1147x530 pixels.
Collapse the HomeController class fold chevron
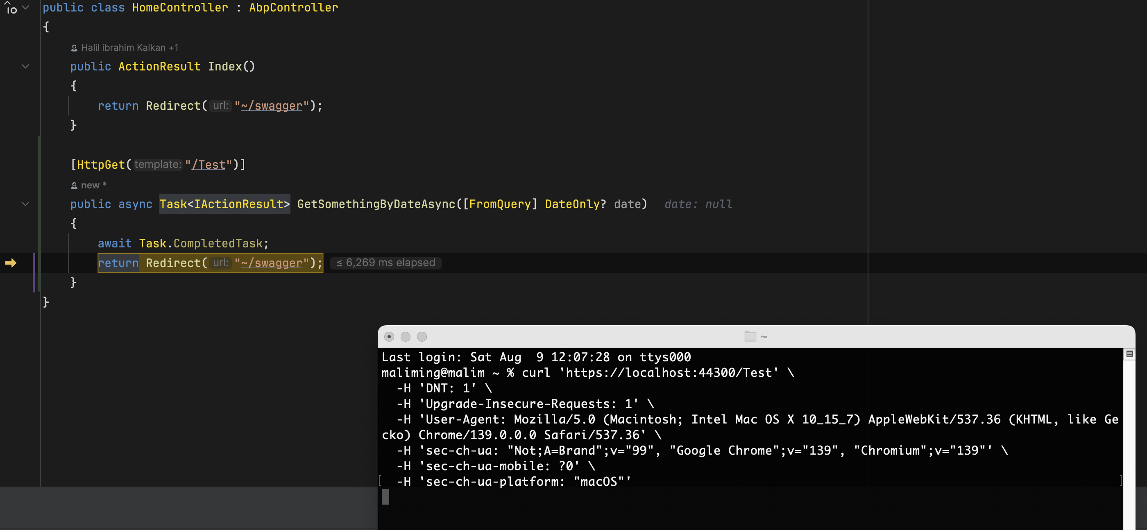(x=26, y=7)
